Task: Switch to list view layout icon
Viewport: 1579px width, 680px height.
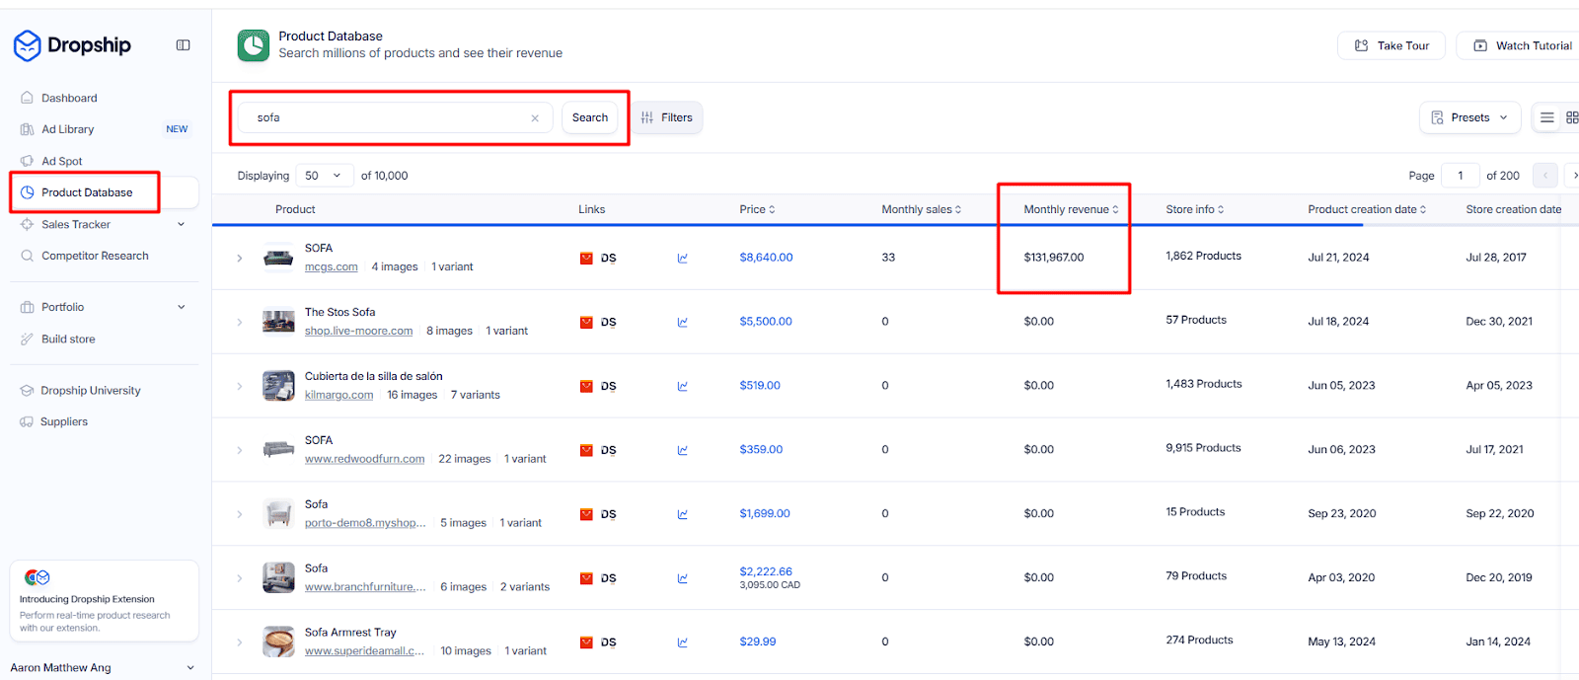Action: tap(1546, 117)
